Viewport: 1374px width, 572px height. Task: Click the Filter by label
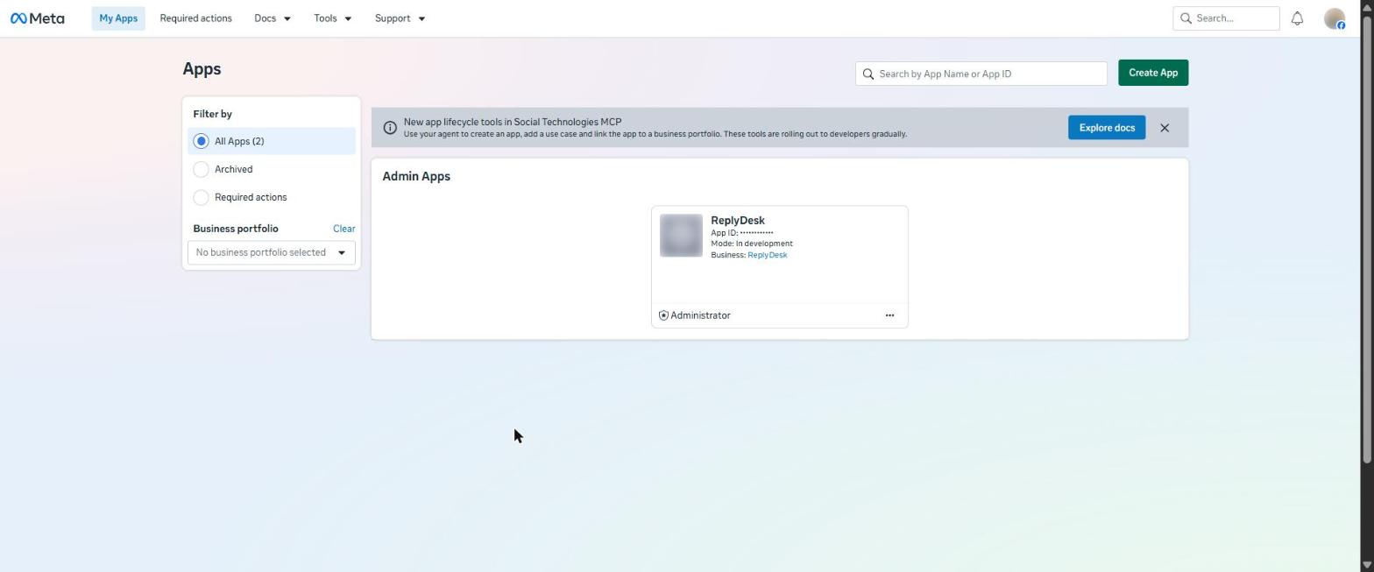[x=212, y=114]
